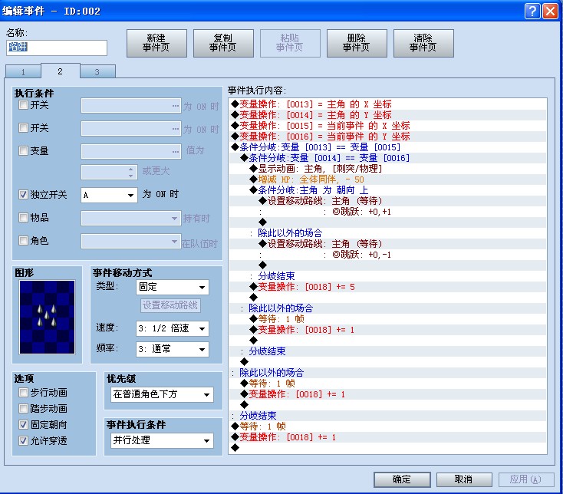Uncheck the 允许穿透 option
563x494 pixels.
23,440
